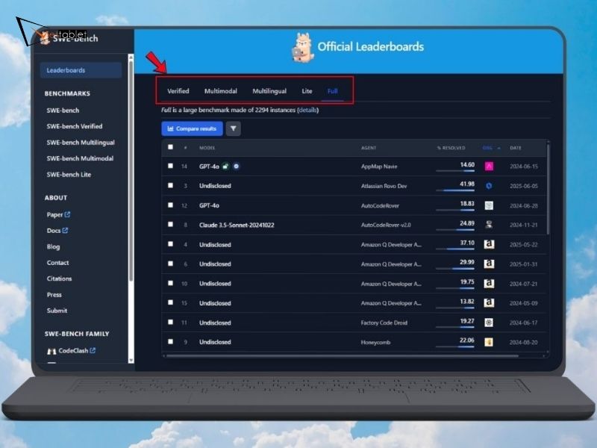Click the 14.60 resolved progress bar
This screenshot has width=597, height=448.
click(455, 171)
